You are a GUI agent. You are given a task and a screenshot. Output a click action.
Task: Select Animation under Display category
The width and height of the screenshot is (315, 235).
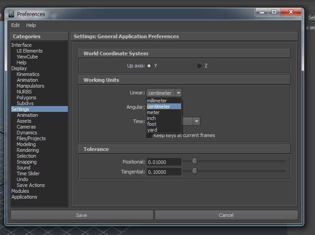tap(40, 80)
